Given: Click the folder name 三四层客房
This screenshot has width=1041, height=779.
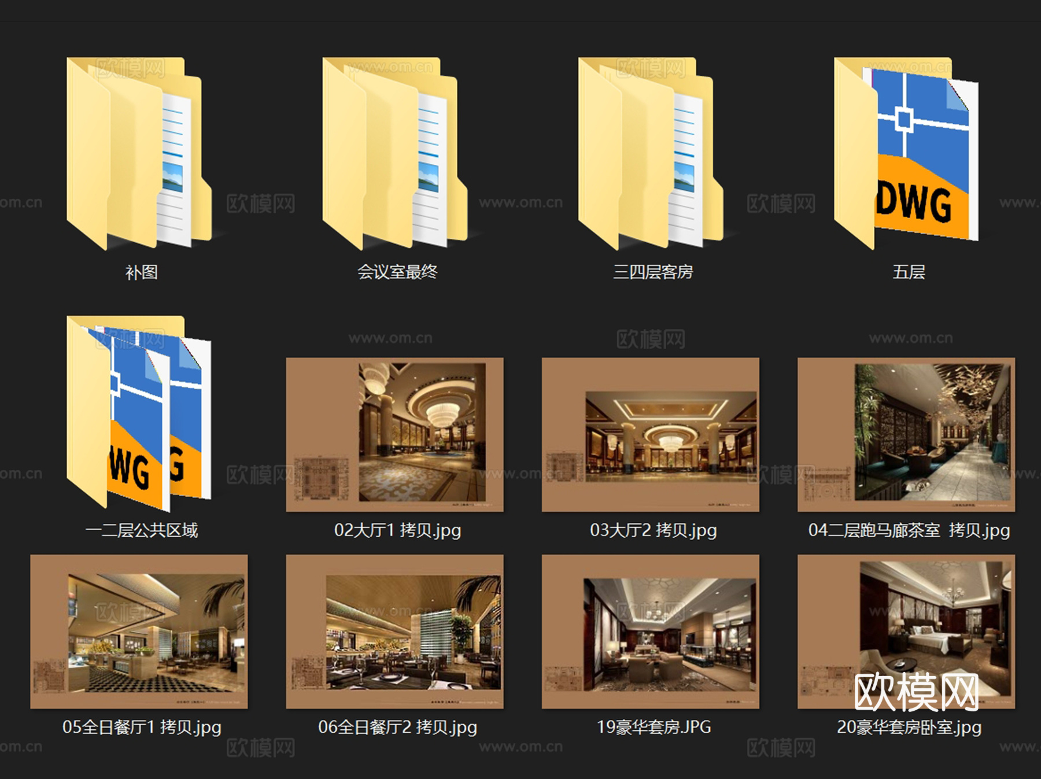Looking at the screenshot, I should coord(653,272).
